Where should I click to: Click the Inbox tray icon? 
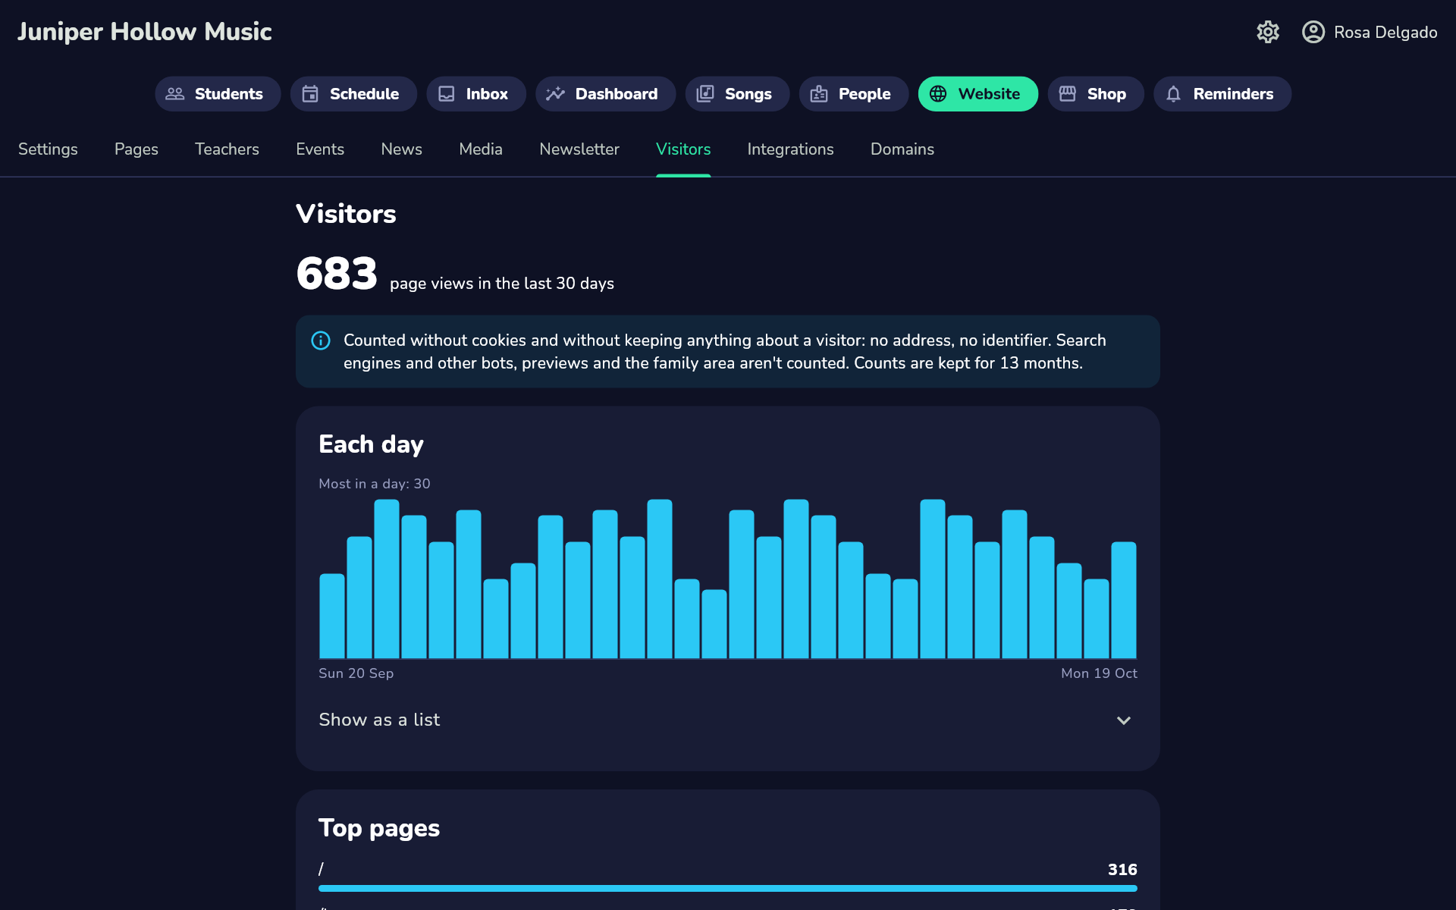click(447, 94)
